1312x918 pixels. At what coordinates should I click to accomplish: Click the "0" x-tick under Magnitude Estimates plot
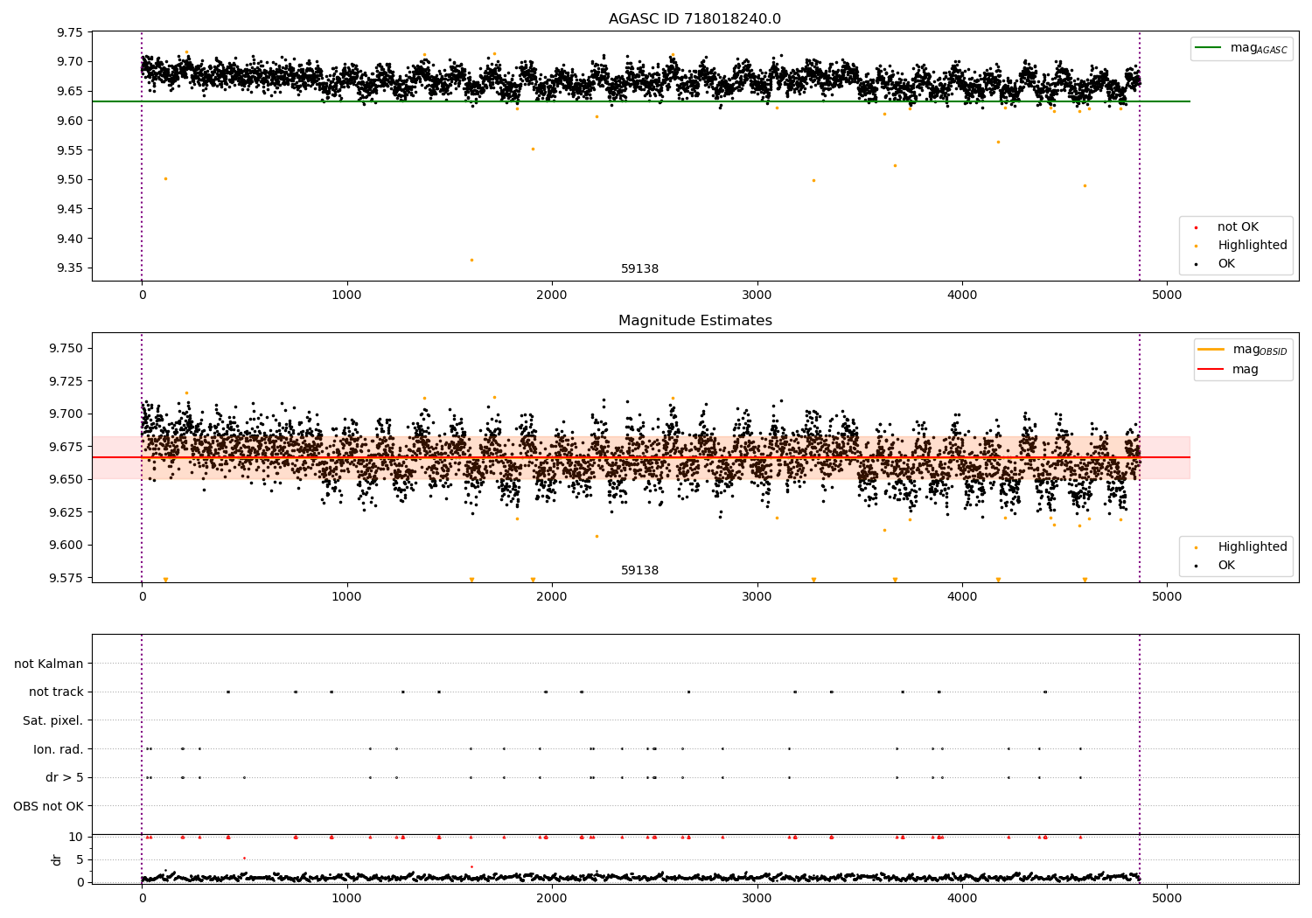pyautogui.click(x=142, y=597)
